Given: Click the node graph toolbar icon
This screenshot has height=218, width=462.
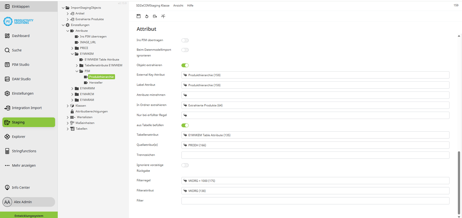Looking at the screenshot, I should [x=163, y=16].
